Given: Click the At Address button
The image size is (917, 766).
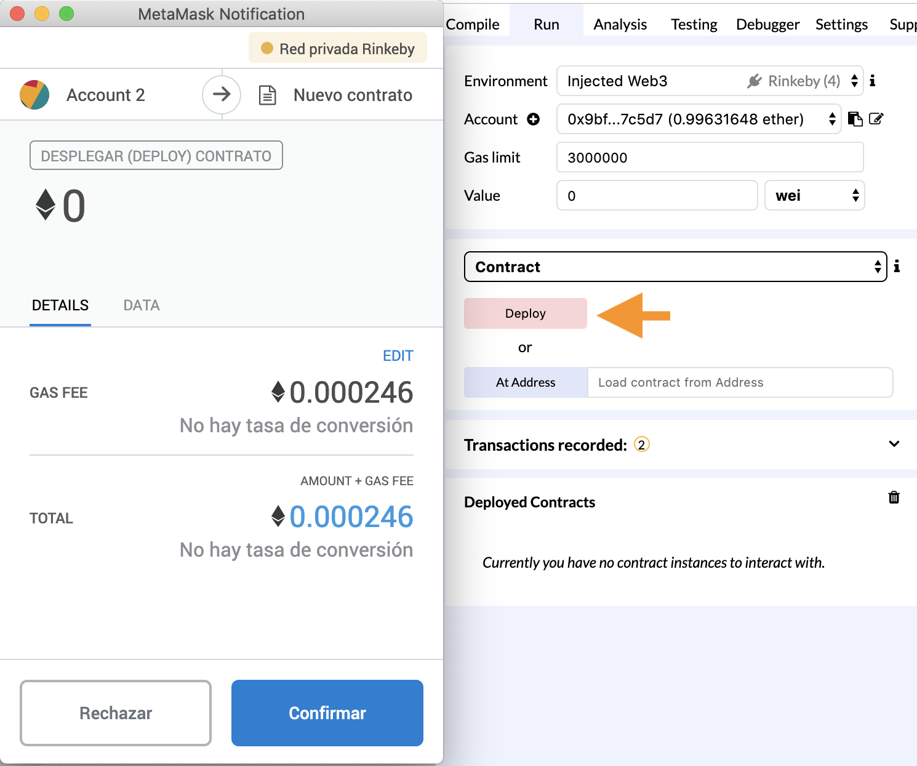Looking at the screenshot, I should (x=526, y=382).
